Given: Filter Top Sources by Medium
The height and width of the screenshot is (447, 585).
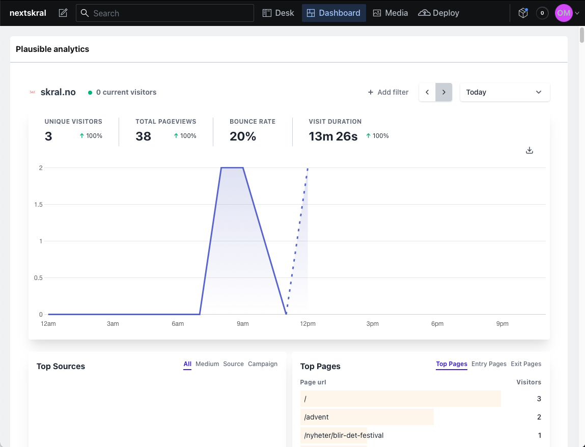Looking at the screenshot, I should 207,364.
